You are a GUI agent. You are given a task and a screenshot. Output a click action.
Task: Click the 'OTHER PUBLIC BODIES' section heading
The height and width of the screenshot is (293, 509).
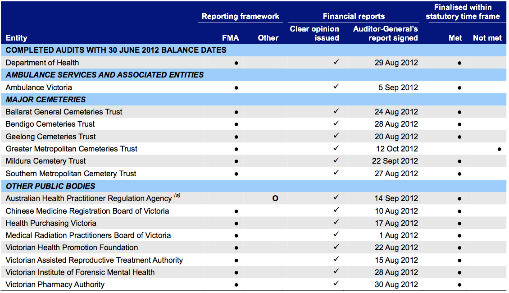click(x=50, y=186)
